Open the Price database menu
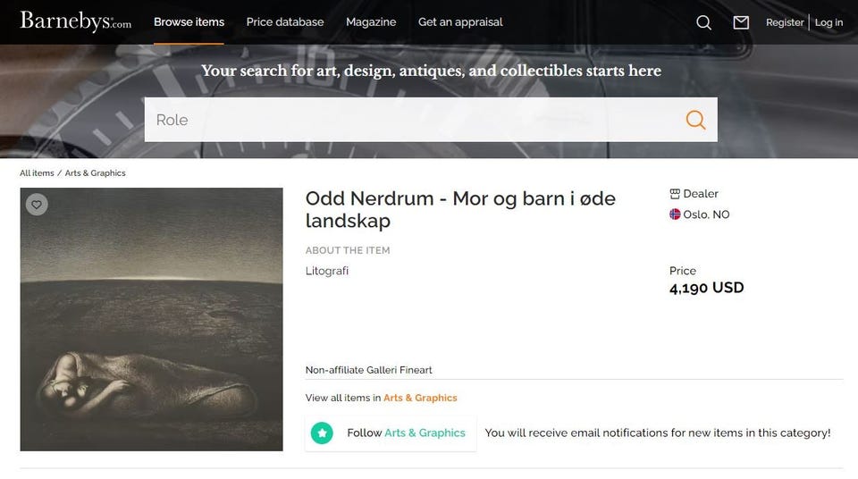Viewport: 858px width, 479px height. (x=285, y=22)
